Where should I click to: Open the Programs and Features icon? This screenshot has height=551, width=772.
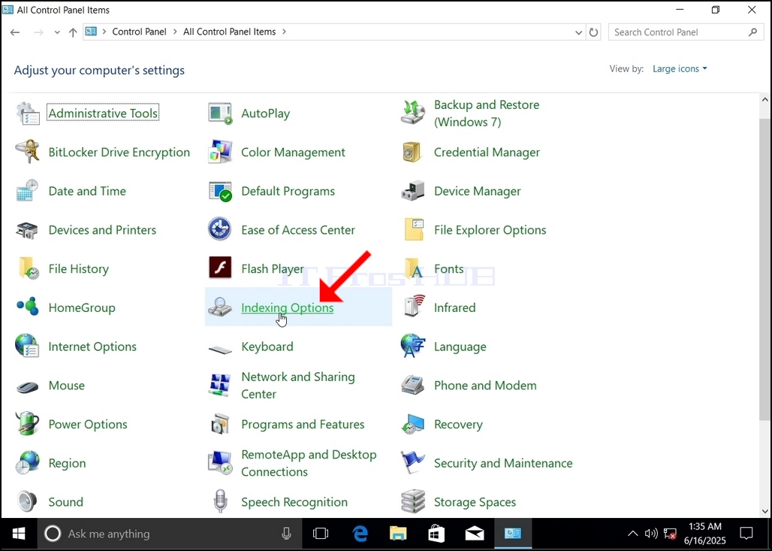220,425
